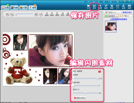Select the 旋转 rotate tool
Viewport: 134px width, 103px height.
click(x=106, y=7)
